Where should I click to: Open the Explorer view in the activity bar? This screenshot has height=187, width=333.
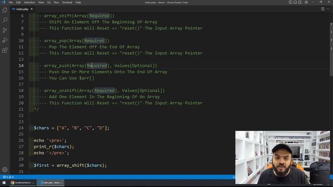click(x=5, y=10)
